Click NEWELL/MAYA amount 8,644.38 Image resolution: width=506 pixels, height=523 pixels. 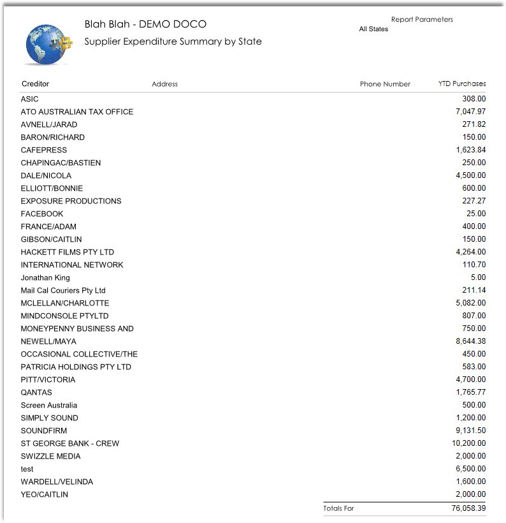pos(471,341)
